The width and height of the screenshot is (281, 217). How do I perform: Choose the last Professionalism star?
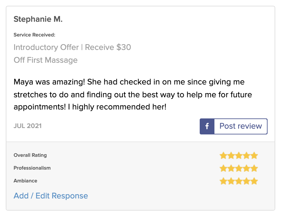254,168
